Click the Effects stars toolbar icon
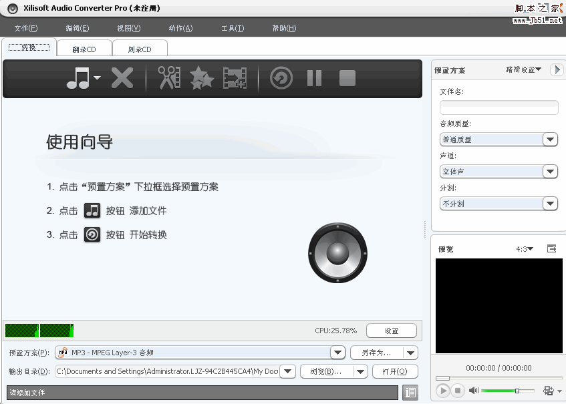Screen dimensions: 566x404 coord(201,77)
